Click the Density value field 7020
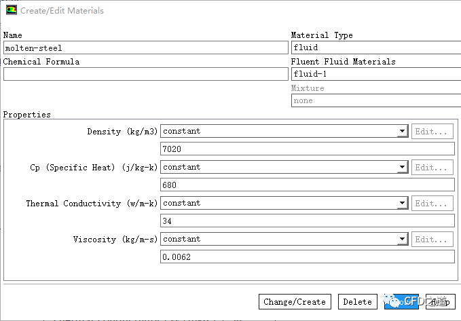 pos(307,149)
